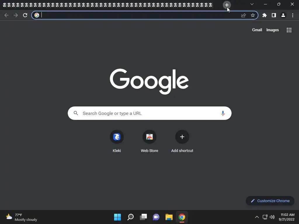299x224 pixels.
Task: Open Chrome three-dot menu
Action: (x=293, y=15)
